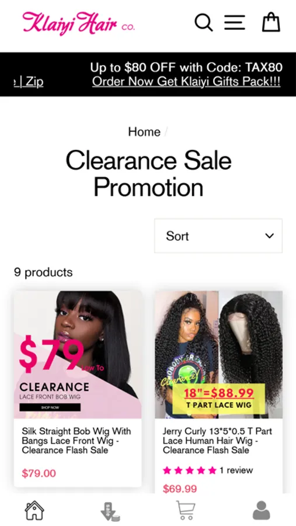Click the Shop Now button on bob wig banner

click(x=50, y=407)
